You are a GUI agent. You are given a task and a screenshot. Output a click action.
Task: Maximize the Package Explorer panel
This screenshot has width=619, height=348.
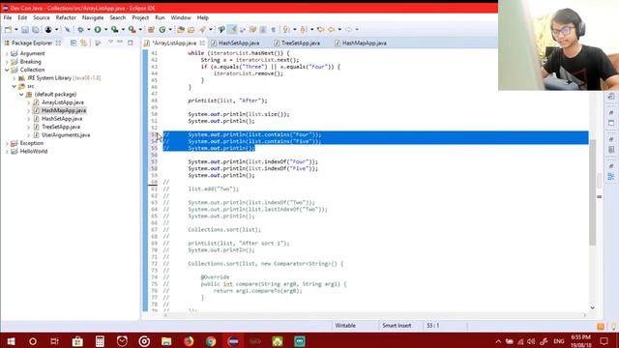pyautogui.click(x=131, y=43)
